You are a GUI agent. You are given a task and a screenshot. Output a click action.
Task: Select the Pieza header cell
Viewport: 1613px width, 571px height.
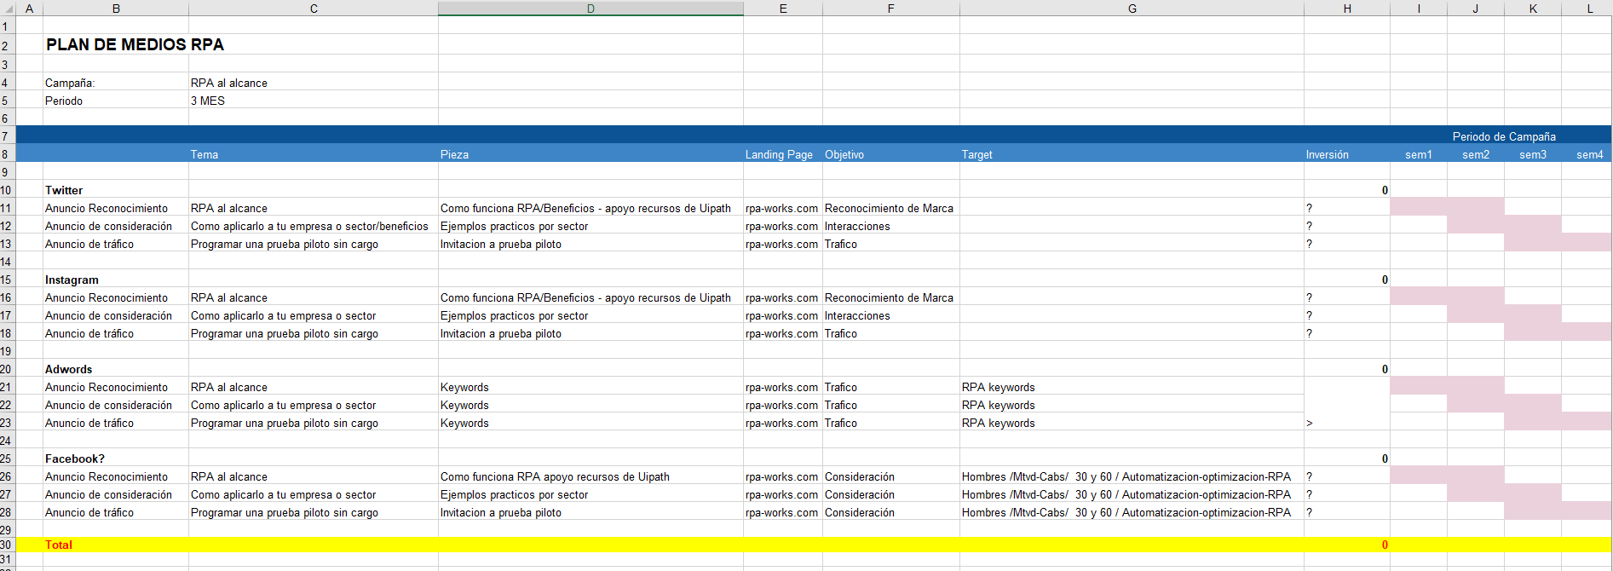(x=590, y=154)
